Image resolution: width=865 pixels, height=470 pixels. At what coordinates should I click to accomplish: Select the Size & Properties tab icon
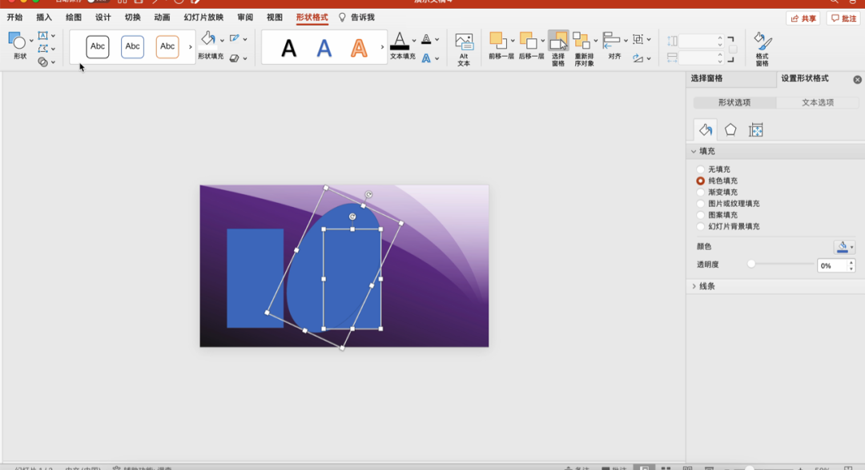[756, 129]
